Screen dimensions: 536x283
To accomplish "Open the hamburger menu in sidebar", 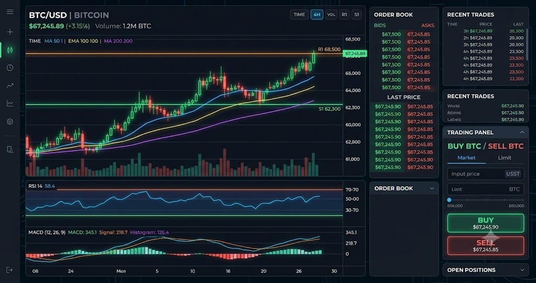I will [10, 12].
